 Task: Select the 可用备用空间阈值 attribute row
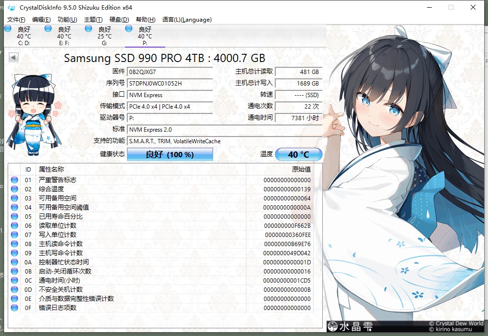(x=160, y=207)
